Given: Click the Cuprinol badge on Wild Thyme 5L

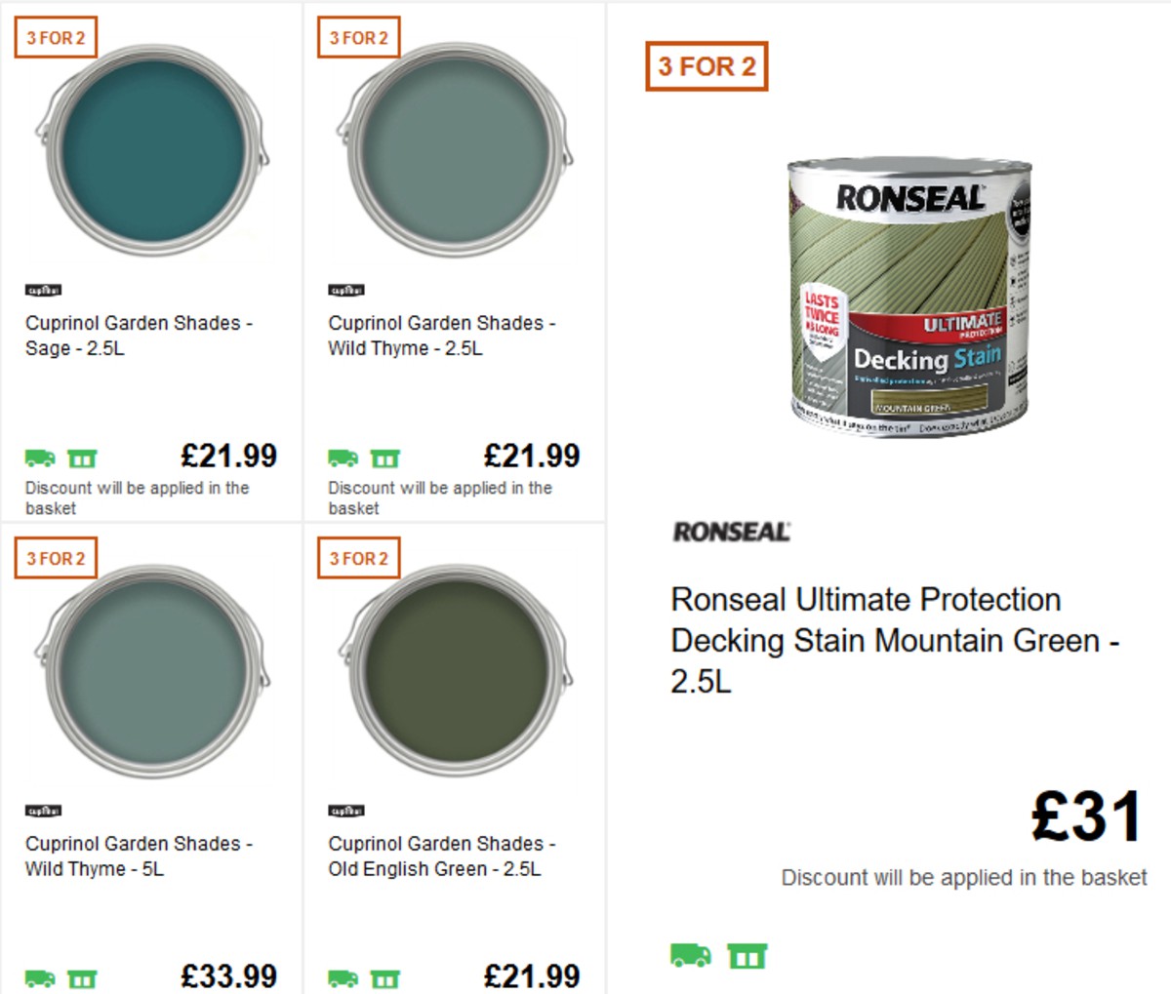Looking at the screenshot, I should click(x=43, y=811).
